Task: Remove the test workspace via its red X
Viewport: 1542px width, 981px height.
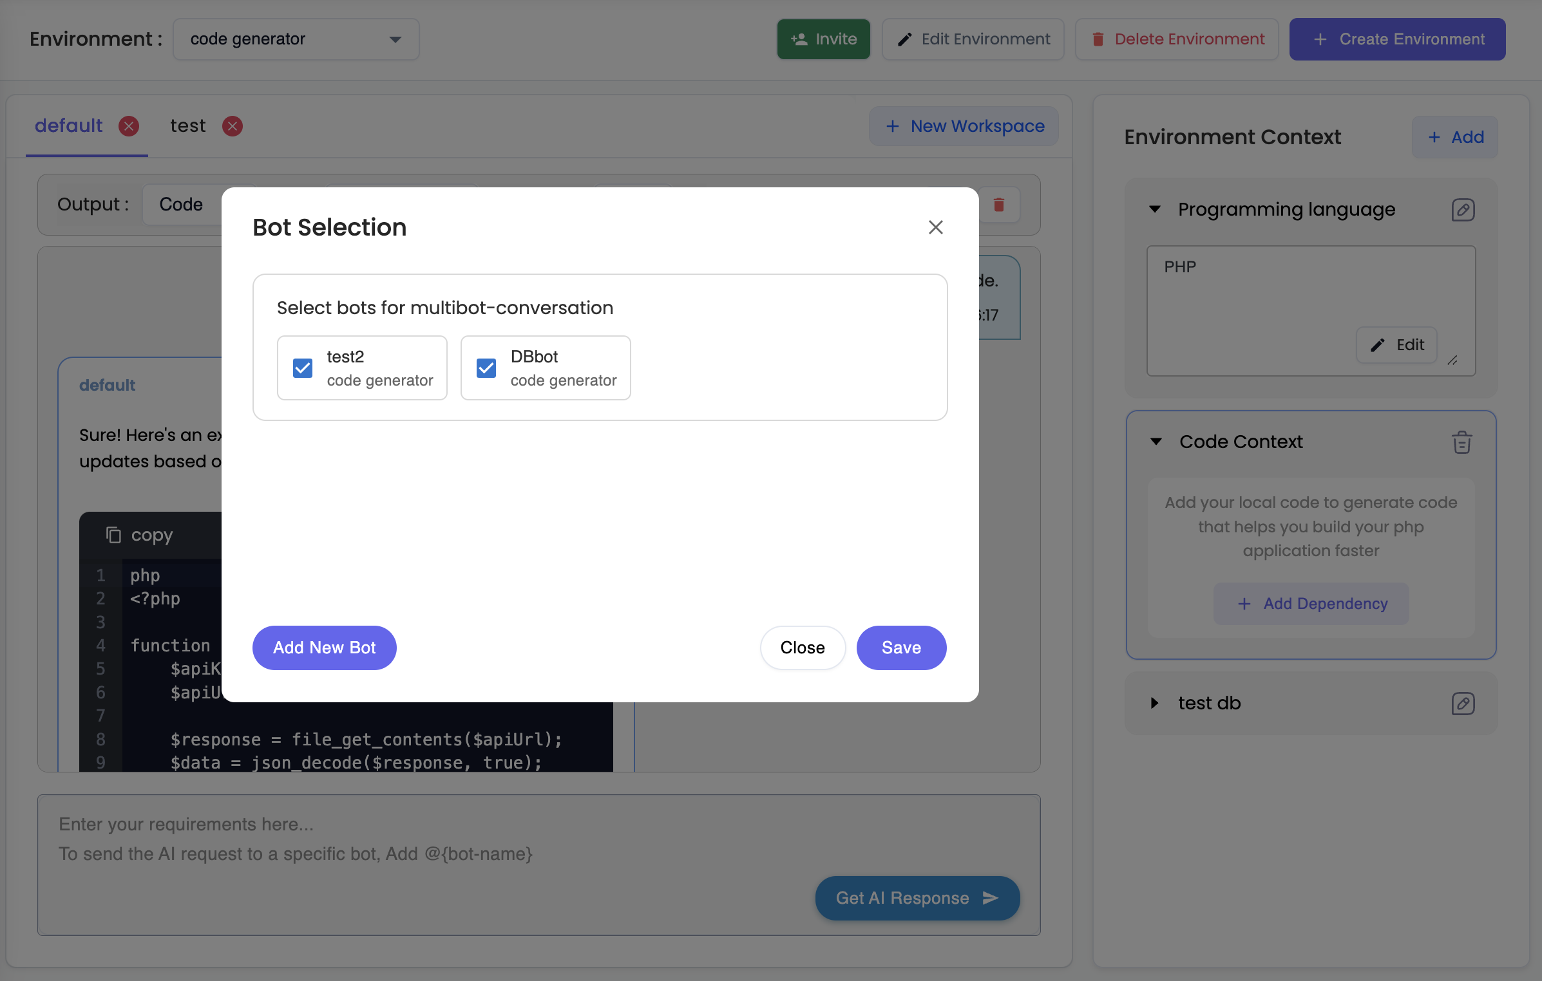Action: [x=232, y=126]
